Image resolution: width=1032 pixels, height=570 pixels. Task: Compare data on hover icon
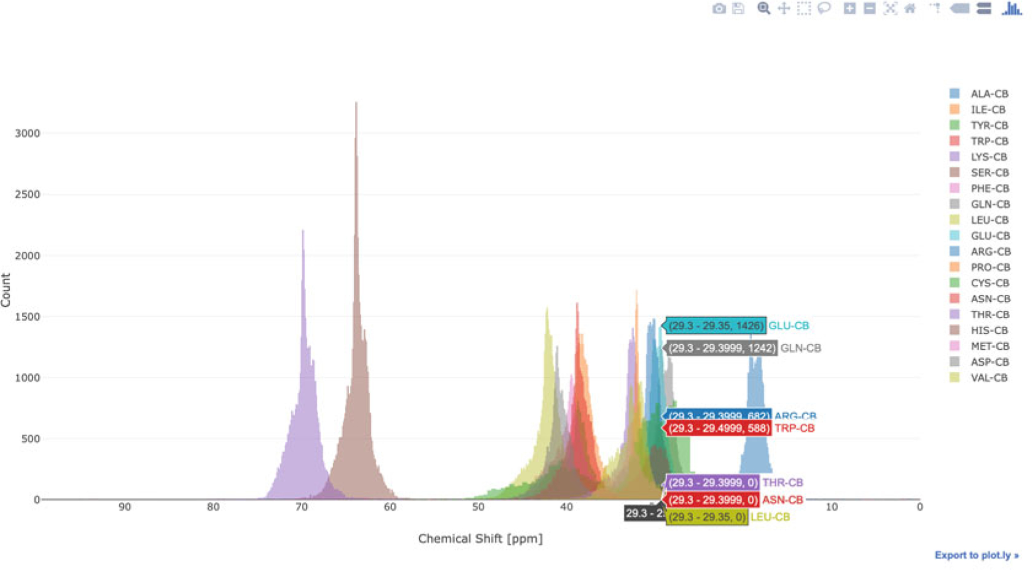pos(984,9)
